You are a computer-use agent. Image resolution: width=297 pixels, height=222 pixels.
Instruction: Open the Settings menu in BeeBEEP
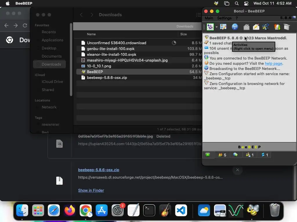(224, 18)
